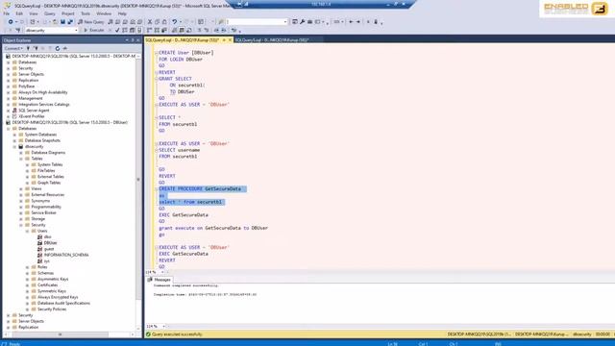This screenshot has width=615, height=346.
Task: Expand the Programmability folder
Action: tap(21, 207)
